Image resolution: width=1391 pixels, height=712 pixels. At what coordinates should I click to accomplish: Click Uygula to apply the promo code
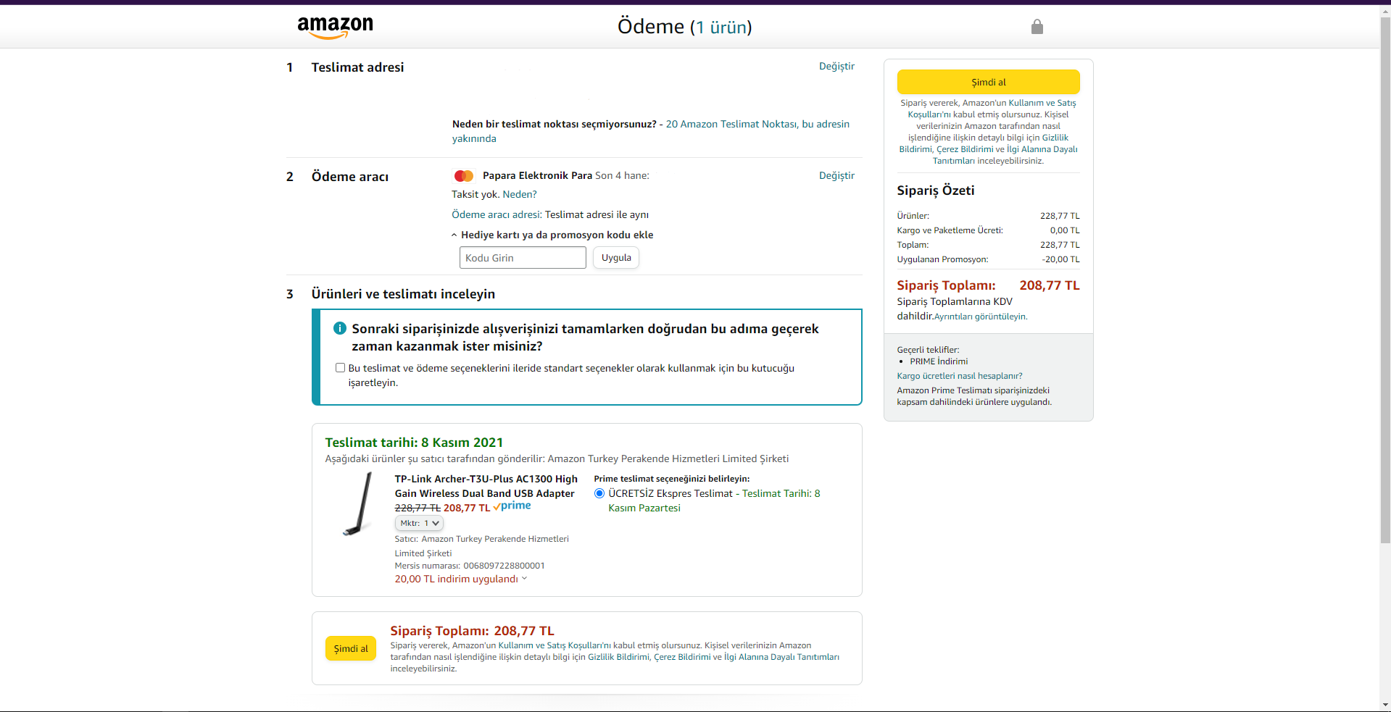(616, 258)
